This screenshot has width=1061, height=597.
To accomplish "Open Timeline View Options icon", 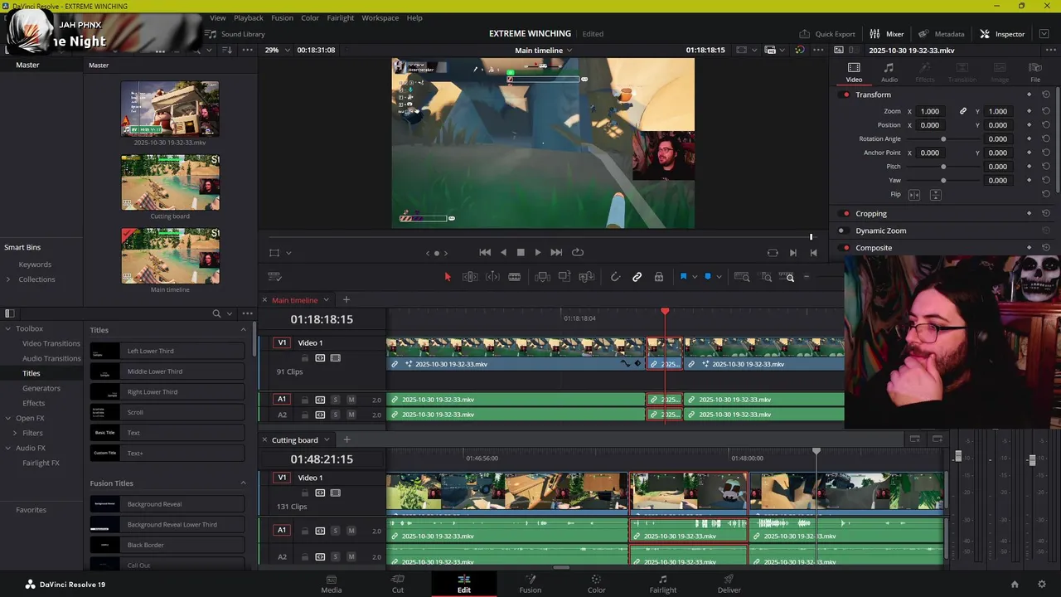I will click(275, 277).
